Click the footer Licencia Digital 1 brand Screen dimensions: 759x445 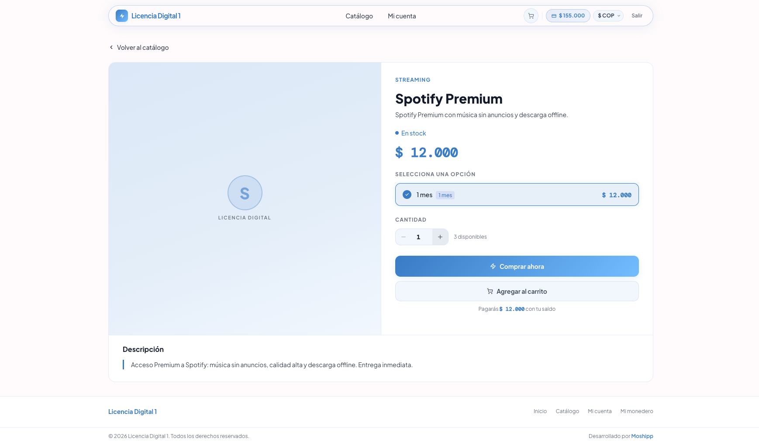point(132,412)
